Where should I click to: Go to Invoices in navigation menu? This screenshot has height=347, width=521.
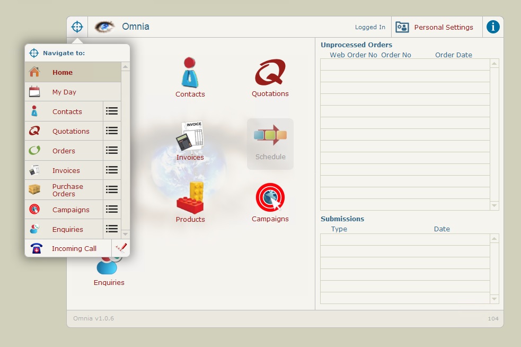[x=64, y=170]
